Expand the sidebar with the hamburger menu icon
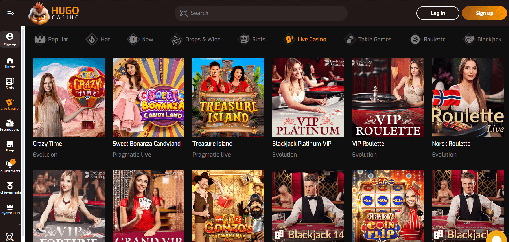The width and height of the screenshot is (509, 242). pyautogui.click(x=11, y=13)
